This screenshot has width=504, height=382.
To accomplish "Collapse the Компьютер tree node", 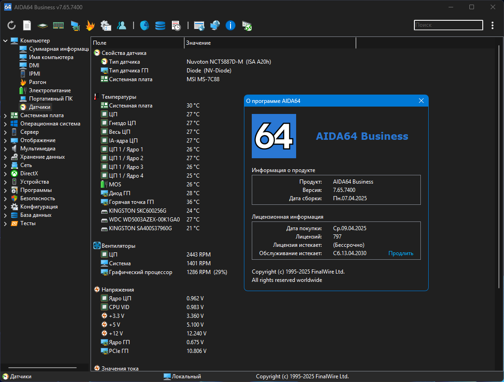I will pos(6,41).
